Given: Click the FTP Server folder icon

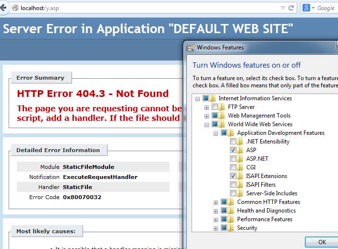Looking at the screenshot, I should pos(221,107).
